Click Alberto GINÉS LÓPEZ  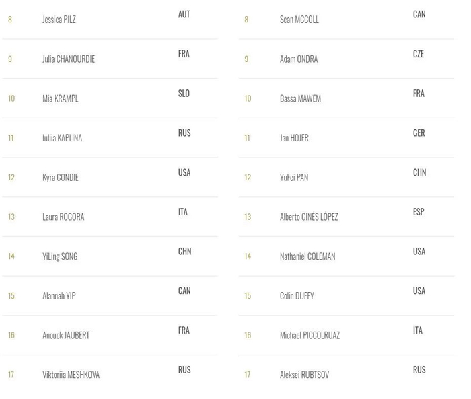point(309,217)
